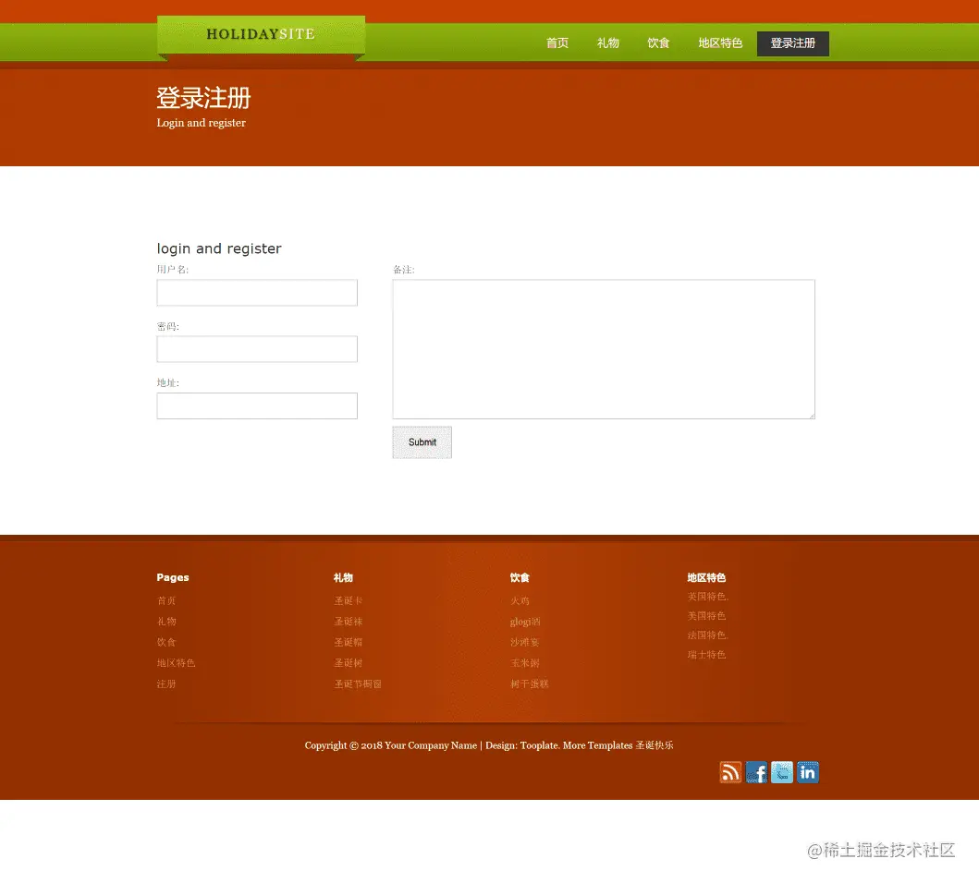The height and width of the screenshot is (883, 979).
Task: Open the 英国特色 footer link
Action: click(x=707, y=597)
